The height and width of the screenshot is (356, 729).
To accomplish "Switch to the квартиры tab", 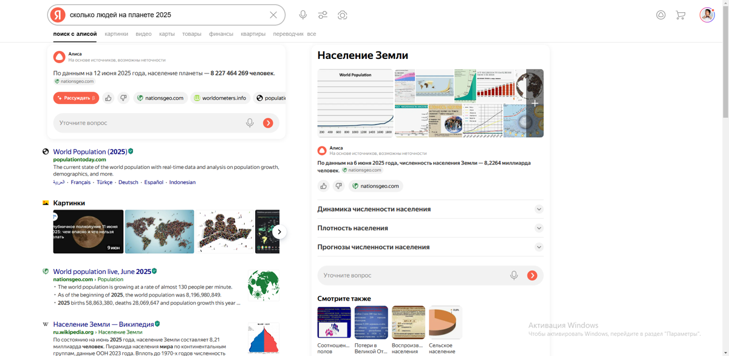I will pos(253,34).
